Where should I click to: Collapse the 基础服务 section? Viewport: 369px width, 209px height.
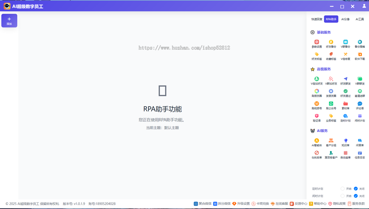323,32
